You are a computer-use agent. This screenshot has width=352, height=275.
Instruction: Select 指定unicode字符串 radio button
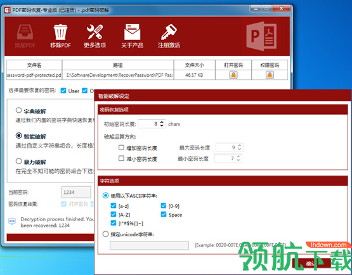pyautogui.click(x=105, y=234)
